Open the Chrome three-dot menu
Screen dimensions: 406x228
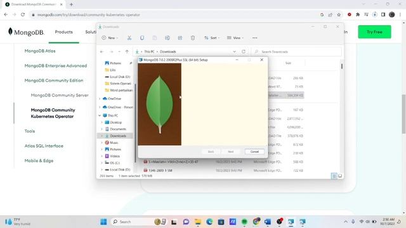(x=400, y=15)
